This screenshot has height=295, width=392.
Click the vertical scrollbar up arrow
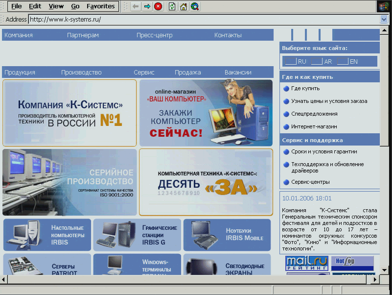pyautogui.click(x=384, y=30)
